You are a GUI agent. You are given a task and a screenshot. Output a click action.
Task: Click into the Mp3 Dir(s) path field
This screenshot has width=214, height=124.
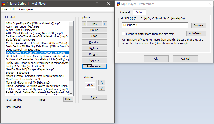155,25
